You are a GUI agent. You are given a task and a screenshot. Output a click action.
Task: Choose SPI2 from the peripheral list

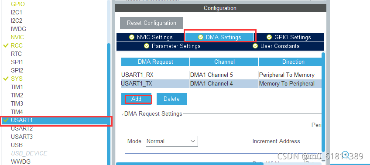17,70
